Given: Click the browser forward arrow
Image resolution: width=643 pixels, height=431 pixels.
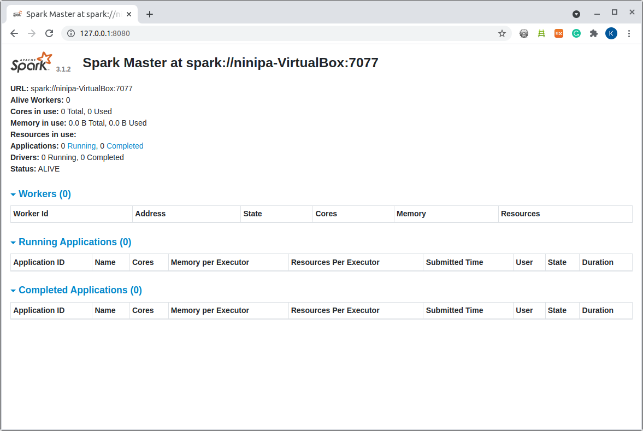Looking at the screenshot, I should point(32,34).
